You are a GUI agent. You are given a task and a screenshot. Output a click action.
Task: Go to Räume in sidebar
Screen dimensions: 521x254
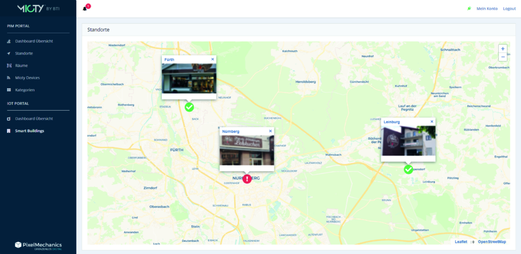coord(21,65)
